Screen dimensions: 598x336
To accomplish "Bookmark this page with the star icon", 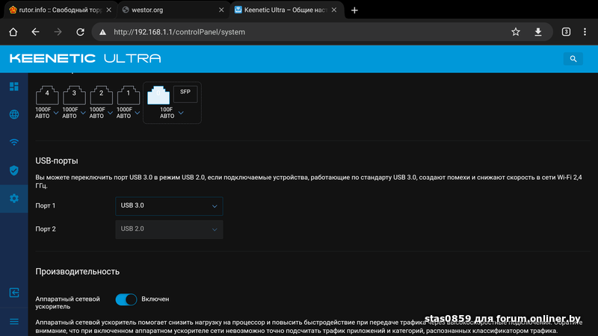I will pos(516,32).
